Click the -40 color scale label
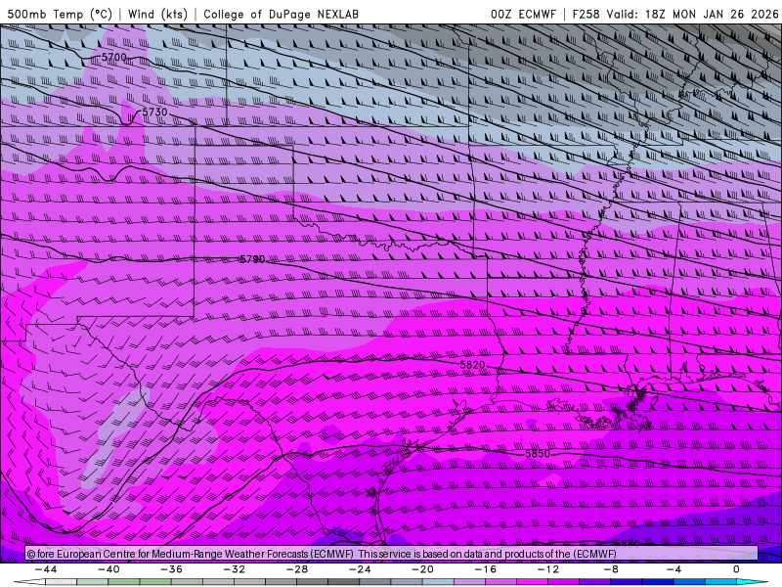This screenshot has height=587, width=782. pyautogui.click(x=109, y=569)
